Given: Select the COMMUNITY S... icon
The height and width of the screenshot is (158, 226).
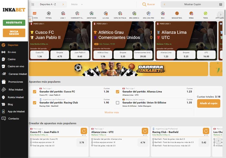Looking at the screenshot, I should [77, 14].
